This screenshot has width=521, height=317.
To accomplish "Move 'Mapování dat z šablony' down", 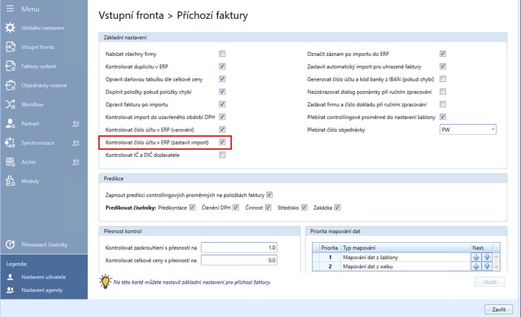I will (486, 257).
